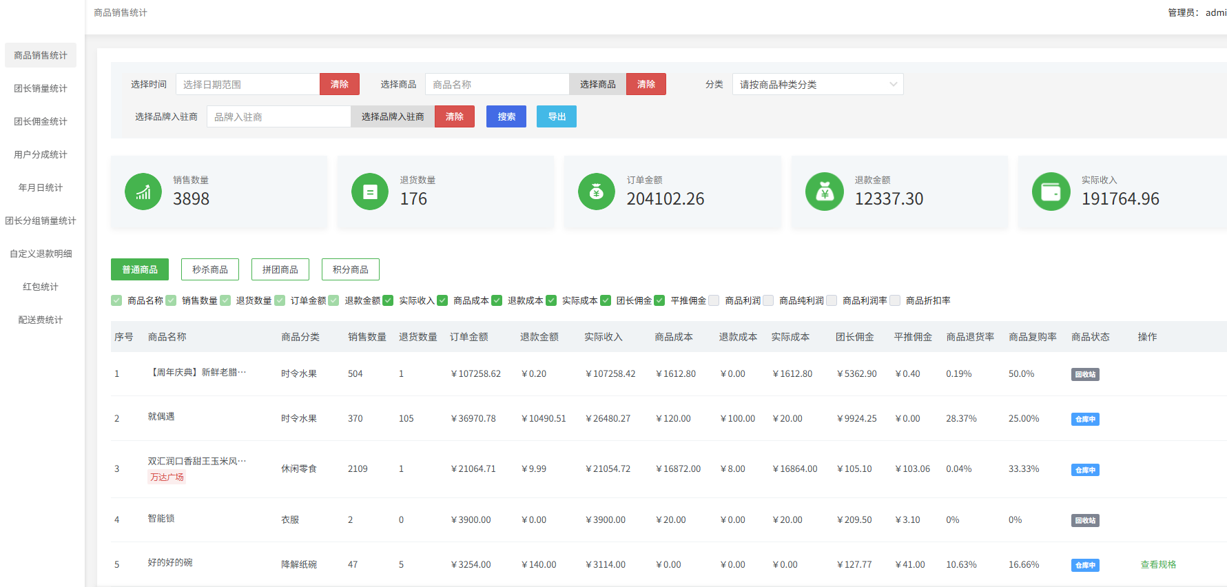Open 查看规格 link for 好的好的碗
The image size is (1227, 587).
tap(1158, 564)
